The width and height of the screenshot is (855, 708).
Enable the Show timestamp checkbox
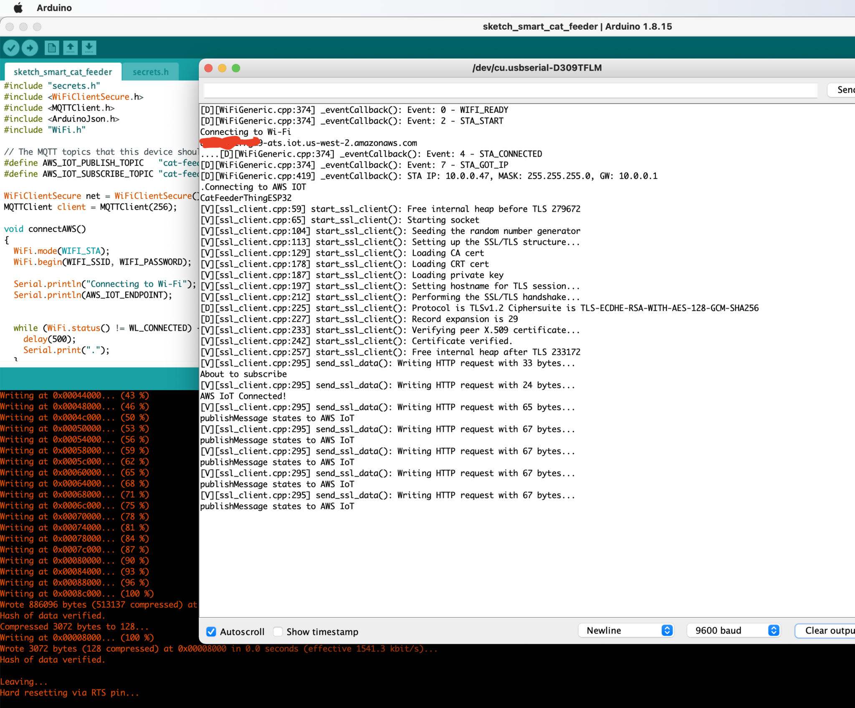tap(278, 632)
